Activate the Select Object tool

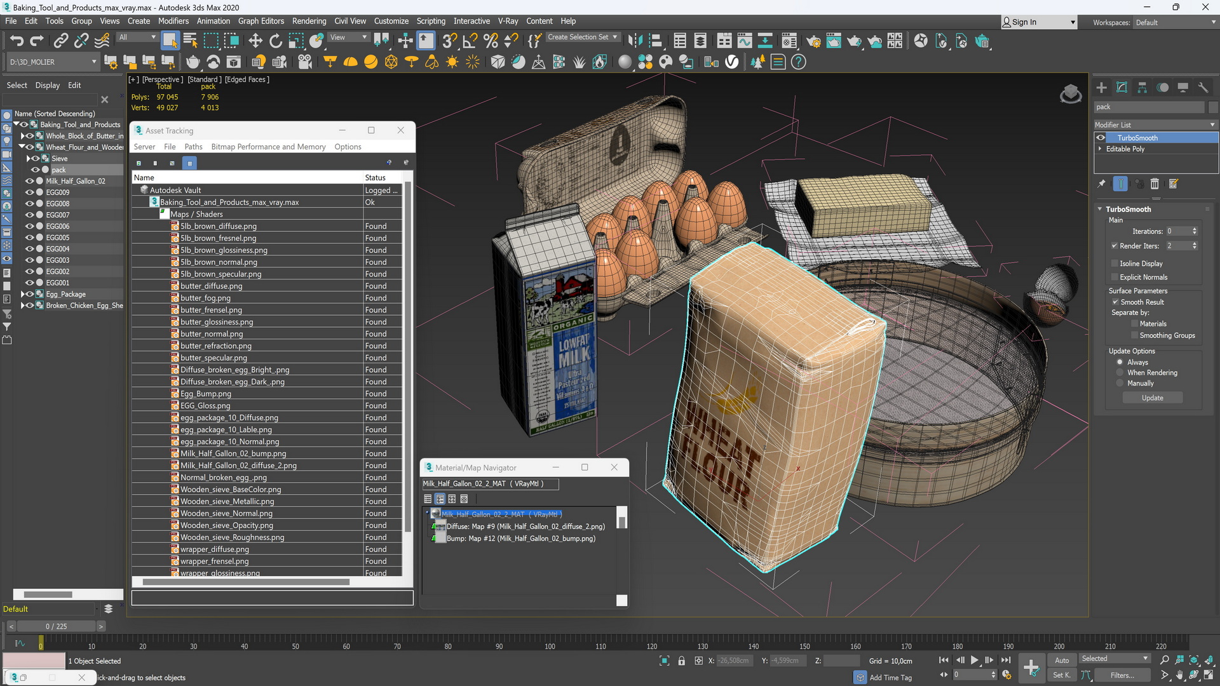click(170, 41)
